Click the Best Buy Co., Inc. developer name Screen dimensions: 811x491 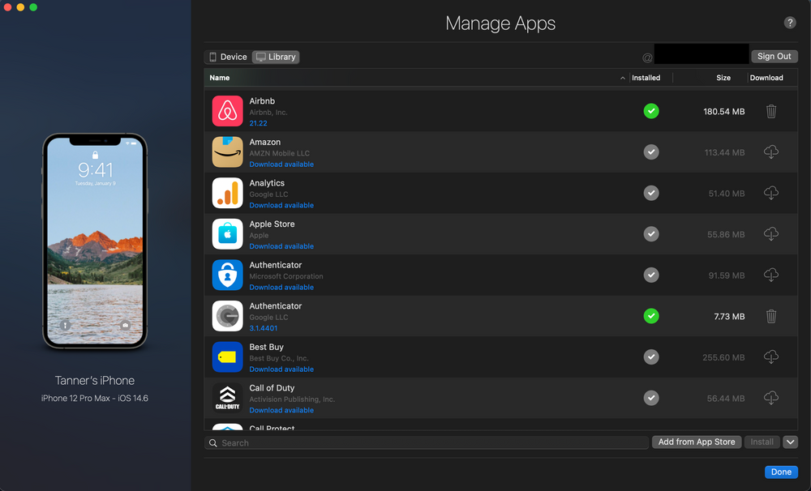pos(279,358)
